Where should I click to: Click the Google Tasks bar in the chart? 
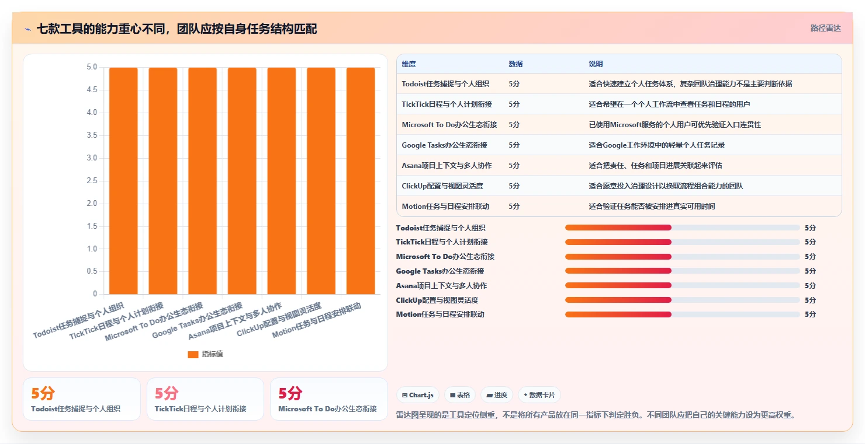[x=242, y=181]
